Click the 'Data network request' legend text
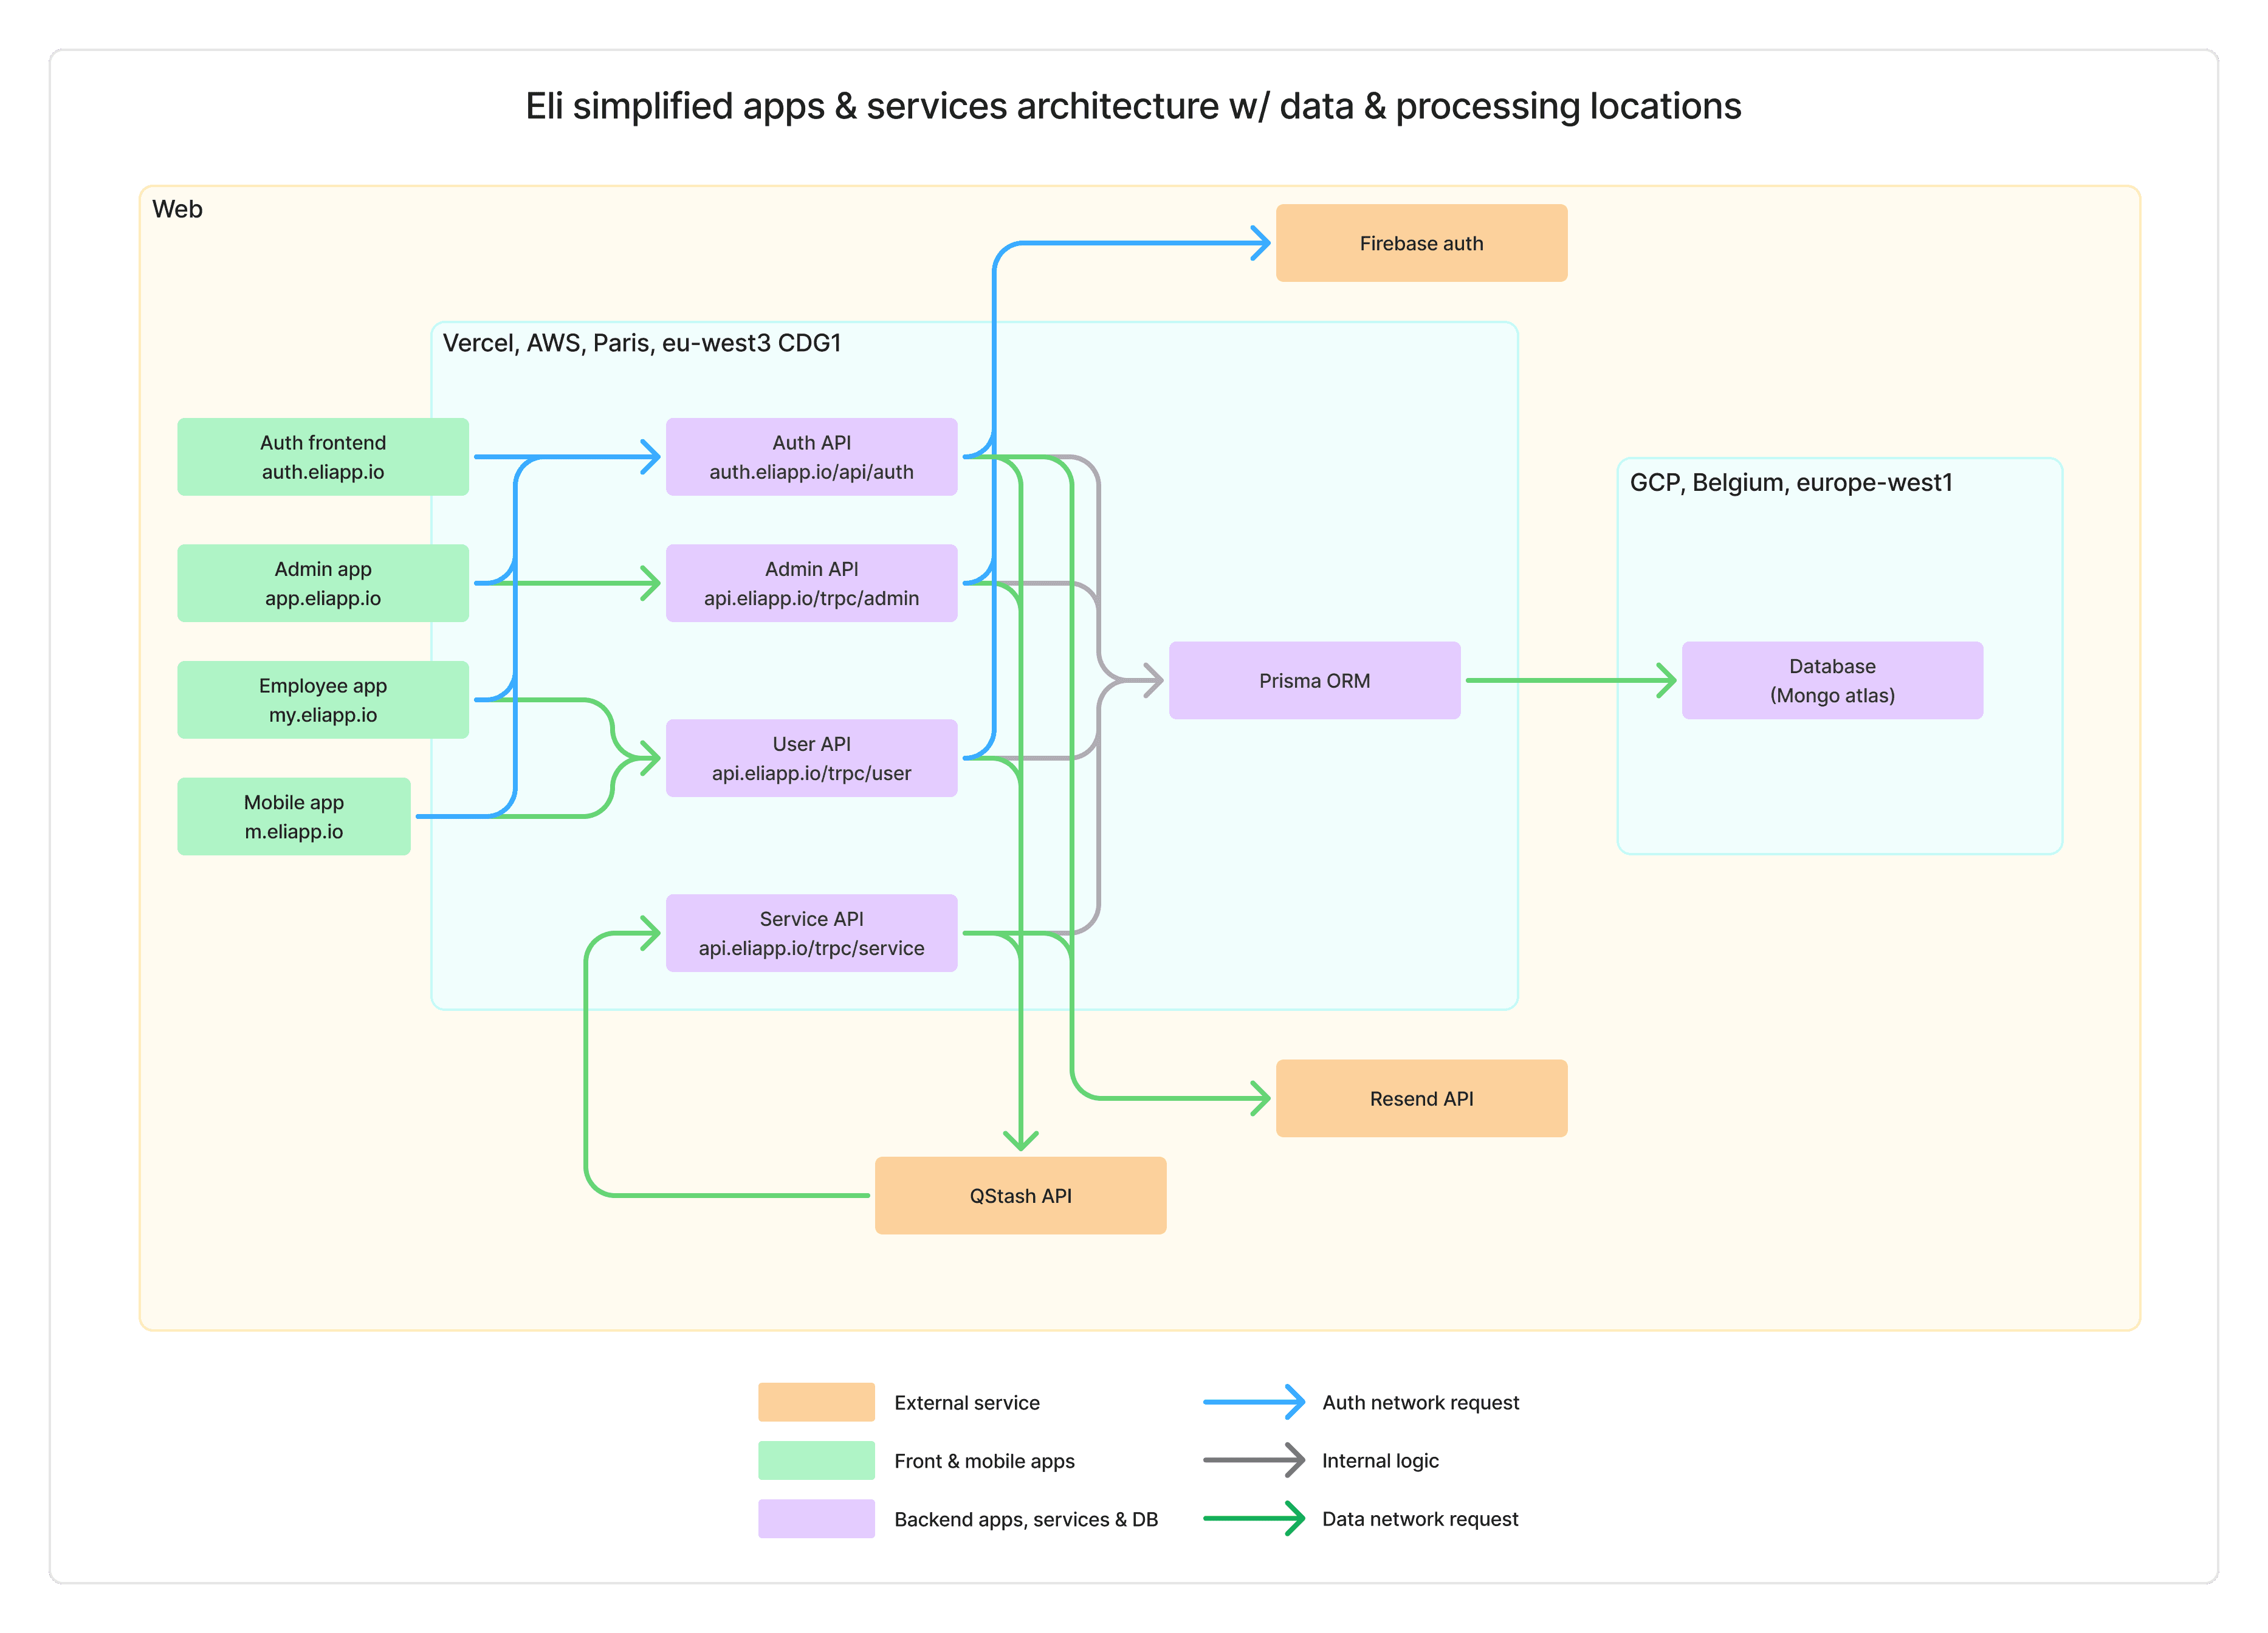This screenshot has height=1633, width=2268. (1420, 1519)
